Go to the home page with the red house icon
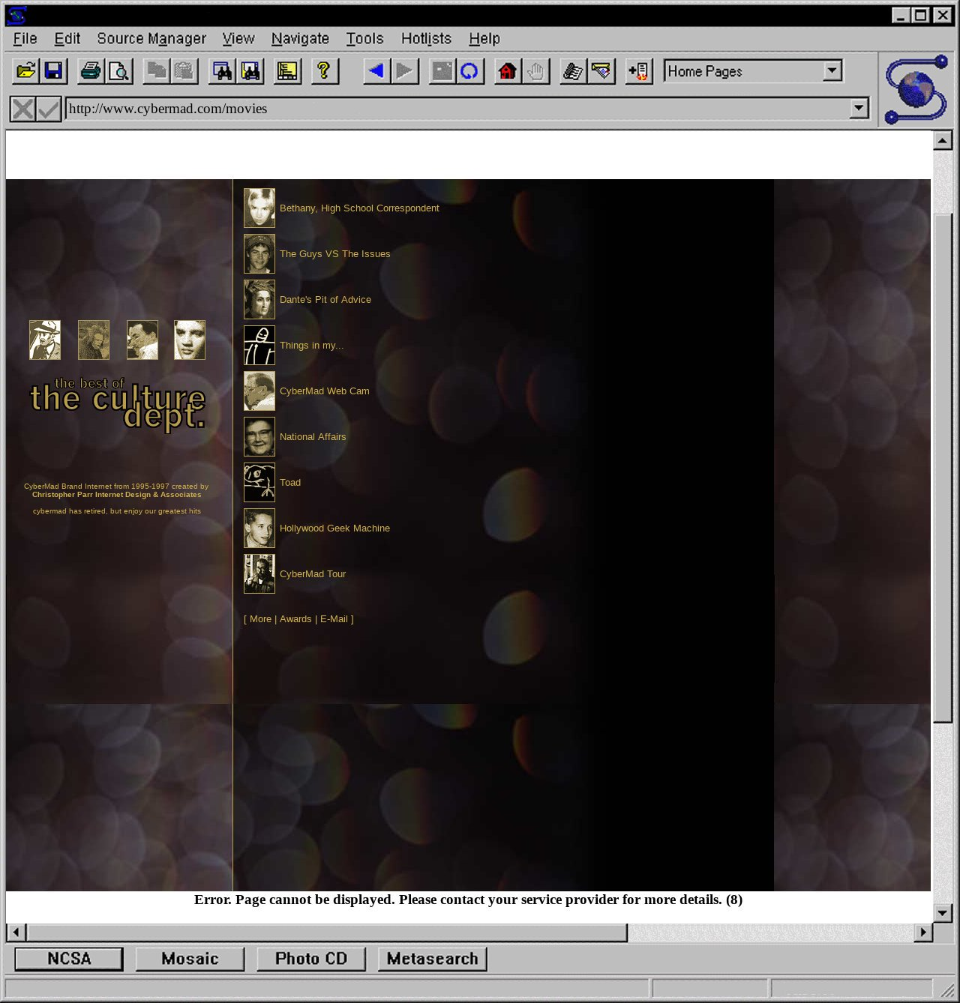960x1003 pixels. pos(508,71)
